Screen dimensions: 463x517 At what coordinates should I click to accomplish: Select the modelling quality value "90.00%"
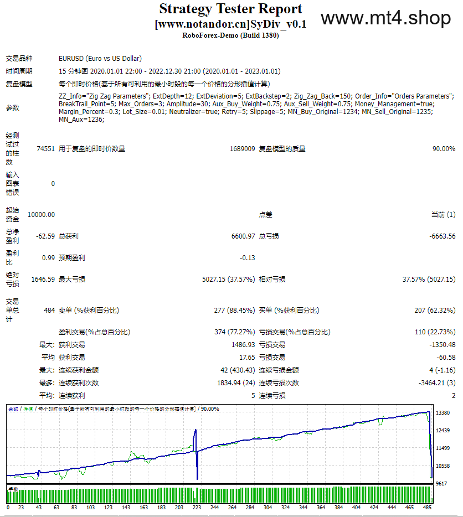point(444,149)
